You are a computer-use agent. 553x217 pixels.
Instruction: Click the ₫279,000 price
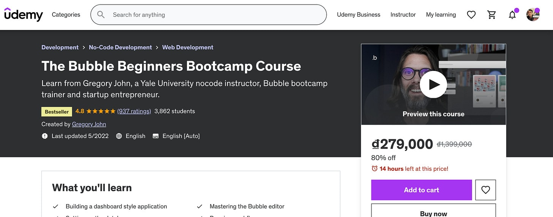[x=402, y=144]
